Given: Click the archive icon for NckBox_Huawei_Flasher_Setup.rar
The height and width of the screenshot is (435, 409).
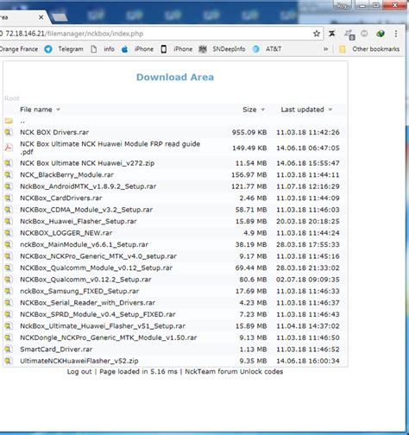Looking at the screenshot, I should (x=9, y=221).
